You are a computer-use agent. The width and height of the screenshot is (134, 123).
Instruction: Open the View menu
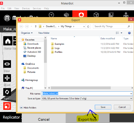[x=17, y=8]
